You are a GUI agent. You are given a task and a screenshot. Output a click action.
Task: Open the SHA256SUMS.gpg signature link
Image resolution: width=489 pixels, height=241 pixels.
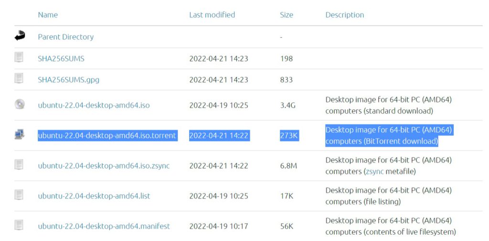(69, 80)
